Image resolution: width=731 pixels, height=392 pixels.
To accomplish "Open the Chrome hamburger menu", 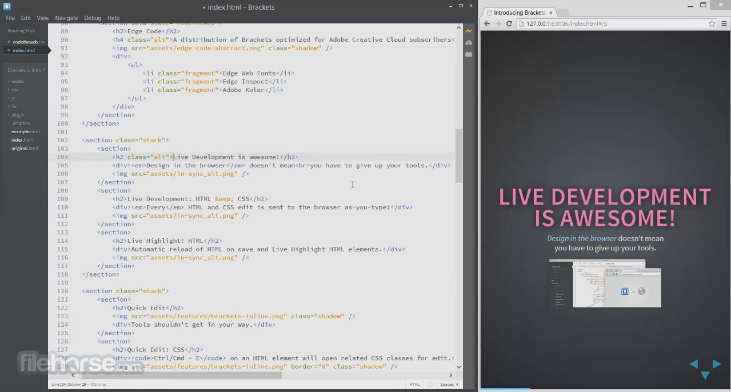I will point(724,23).
